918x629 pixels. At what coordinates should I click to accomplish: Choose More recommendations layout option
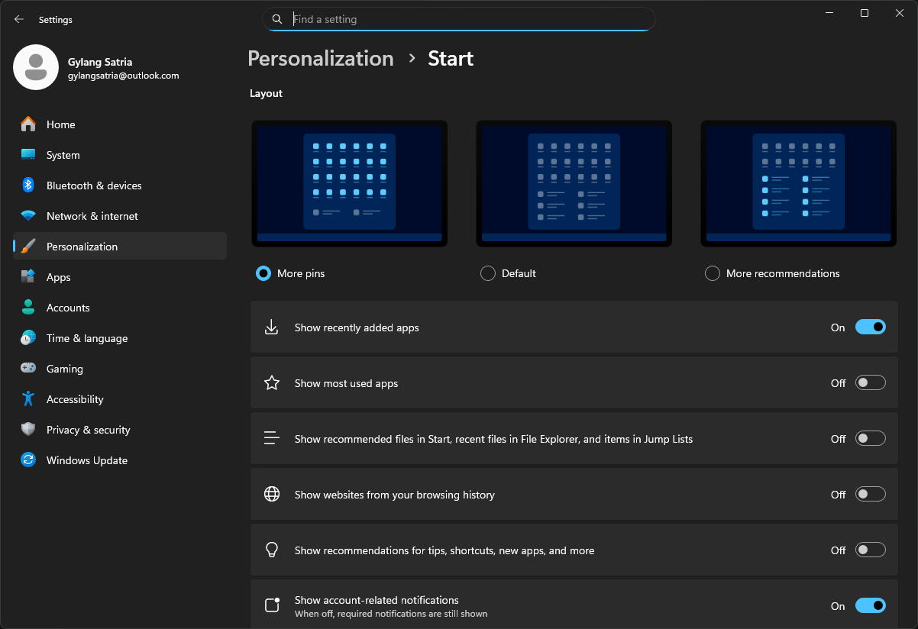tap(713, 273)
